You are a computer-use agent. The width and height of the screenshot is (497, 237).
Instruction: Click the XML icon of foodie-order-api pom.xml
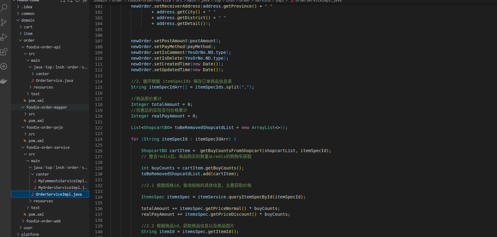pos(25,101)
